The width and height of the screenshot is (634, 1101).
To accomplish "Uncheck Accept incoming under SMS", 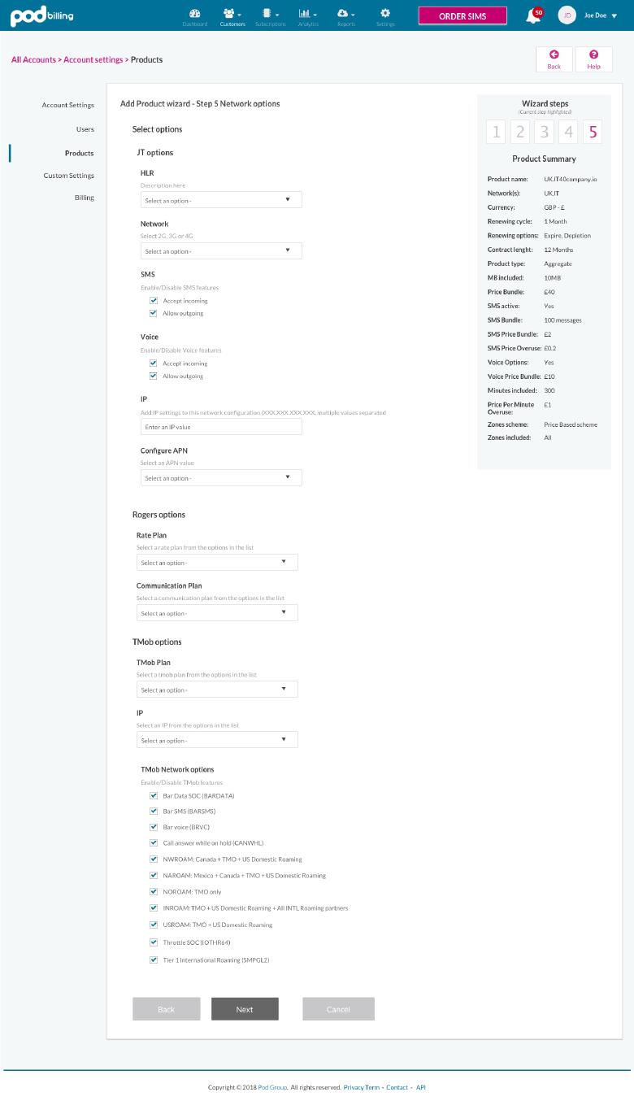I will point(154,300).
